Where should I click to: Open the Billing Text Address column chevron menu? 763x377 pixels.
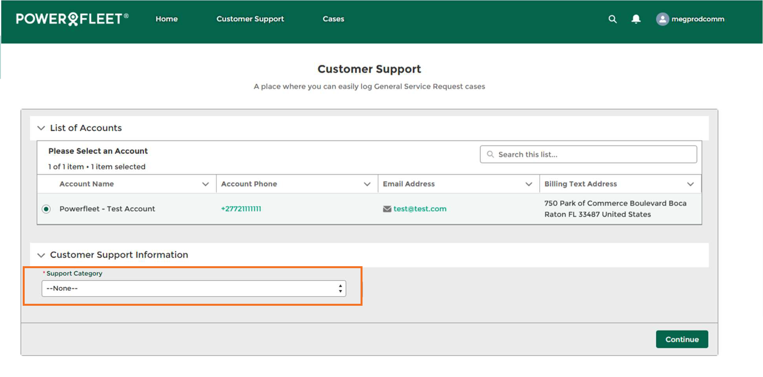(691, 184)
